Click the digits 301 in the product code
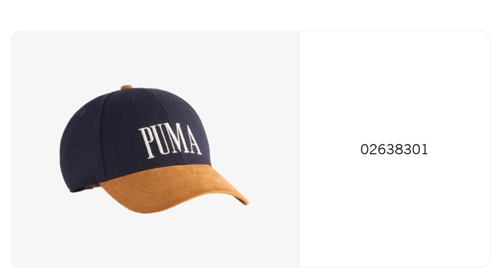The width and height of the screenshot is (501, 268). (415, 150)
